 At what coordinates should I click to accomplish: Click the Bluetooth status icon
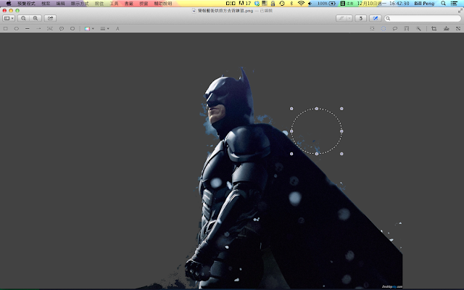pyautogui.click(x=291, y=3)
